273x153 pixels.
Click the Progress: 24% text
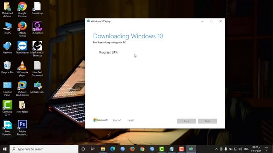tap(108, 52)
